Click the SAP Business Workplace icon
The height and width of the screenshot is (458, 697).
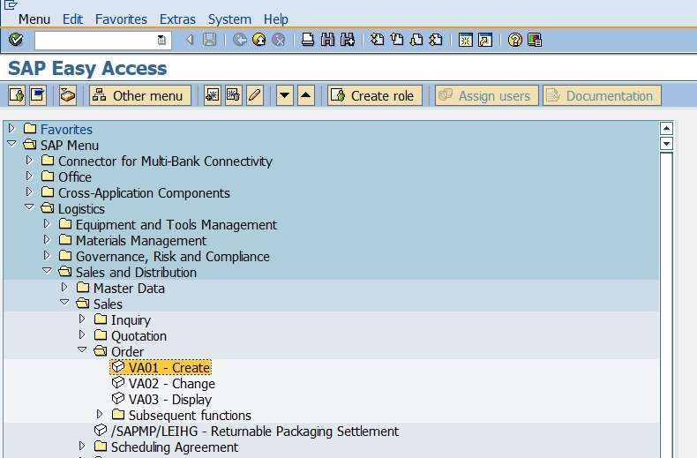click(68, 95)
